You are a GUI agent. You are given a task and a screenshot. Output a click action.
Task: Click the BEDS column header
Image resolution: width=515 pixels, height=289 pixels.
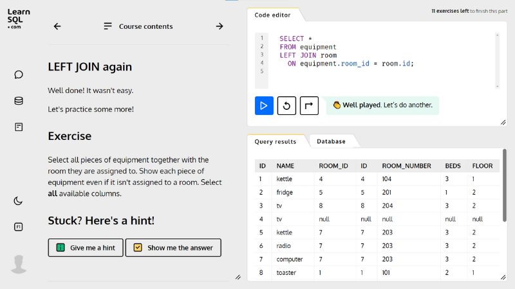[x=453, y=166]
